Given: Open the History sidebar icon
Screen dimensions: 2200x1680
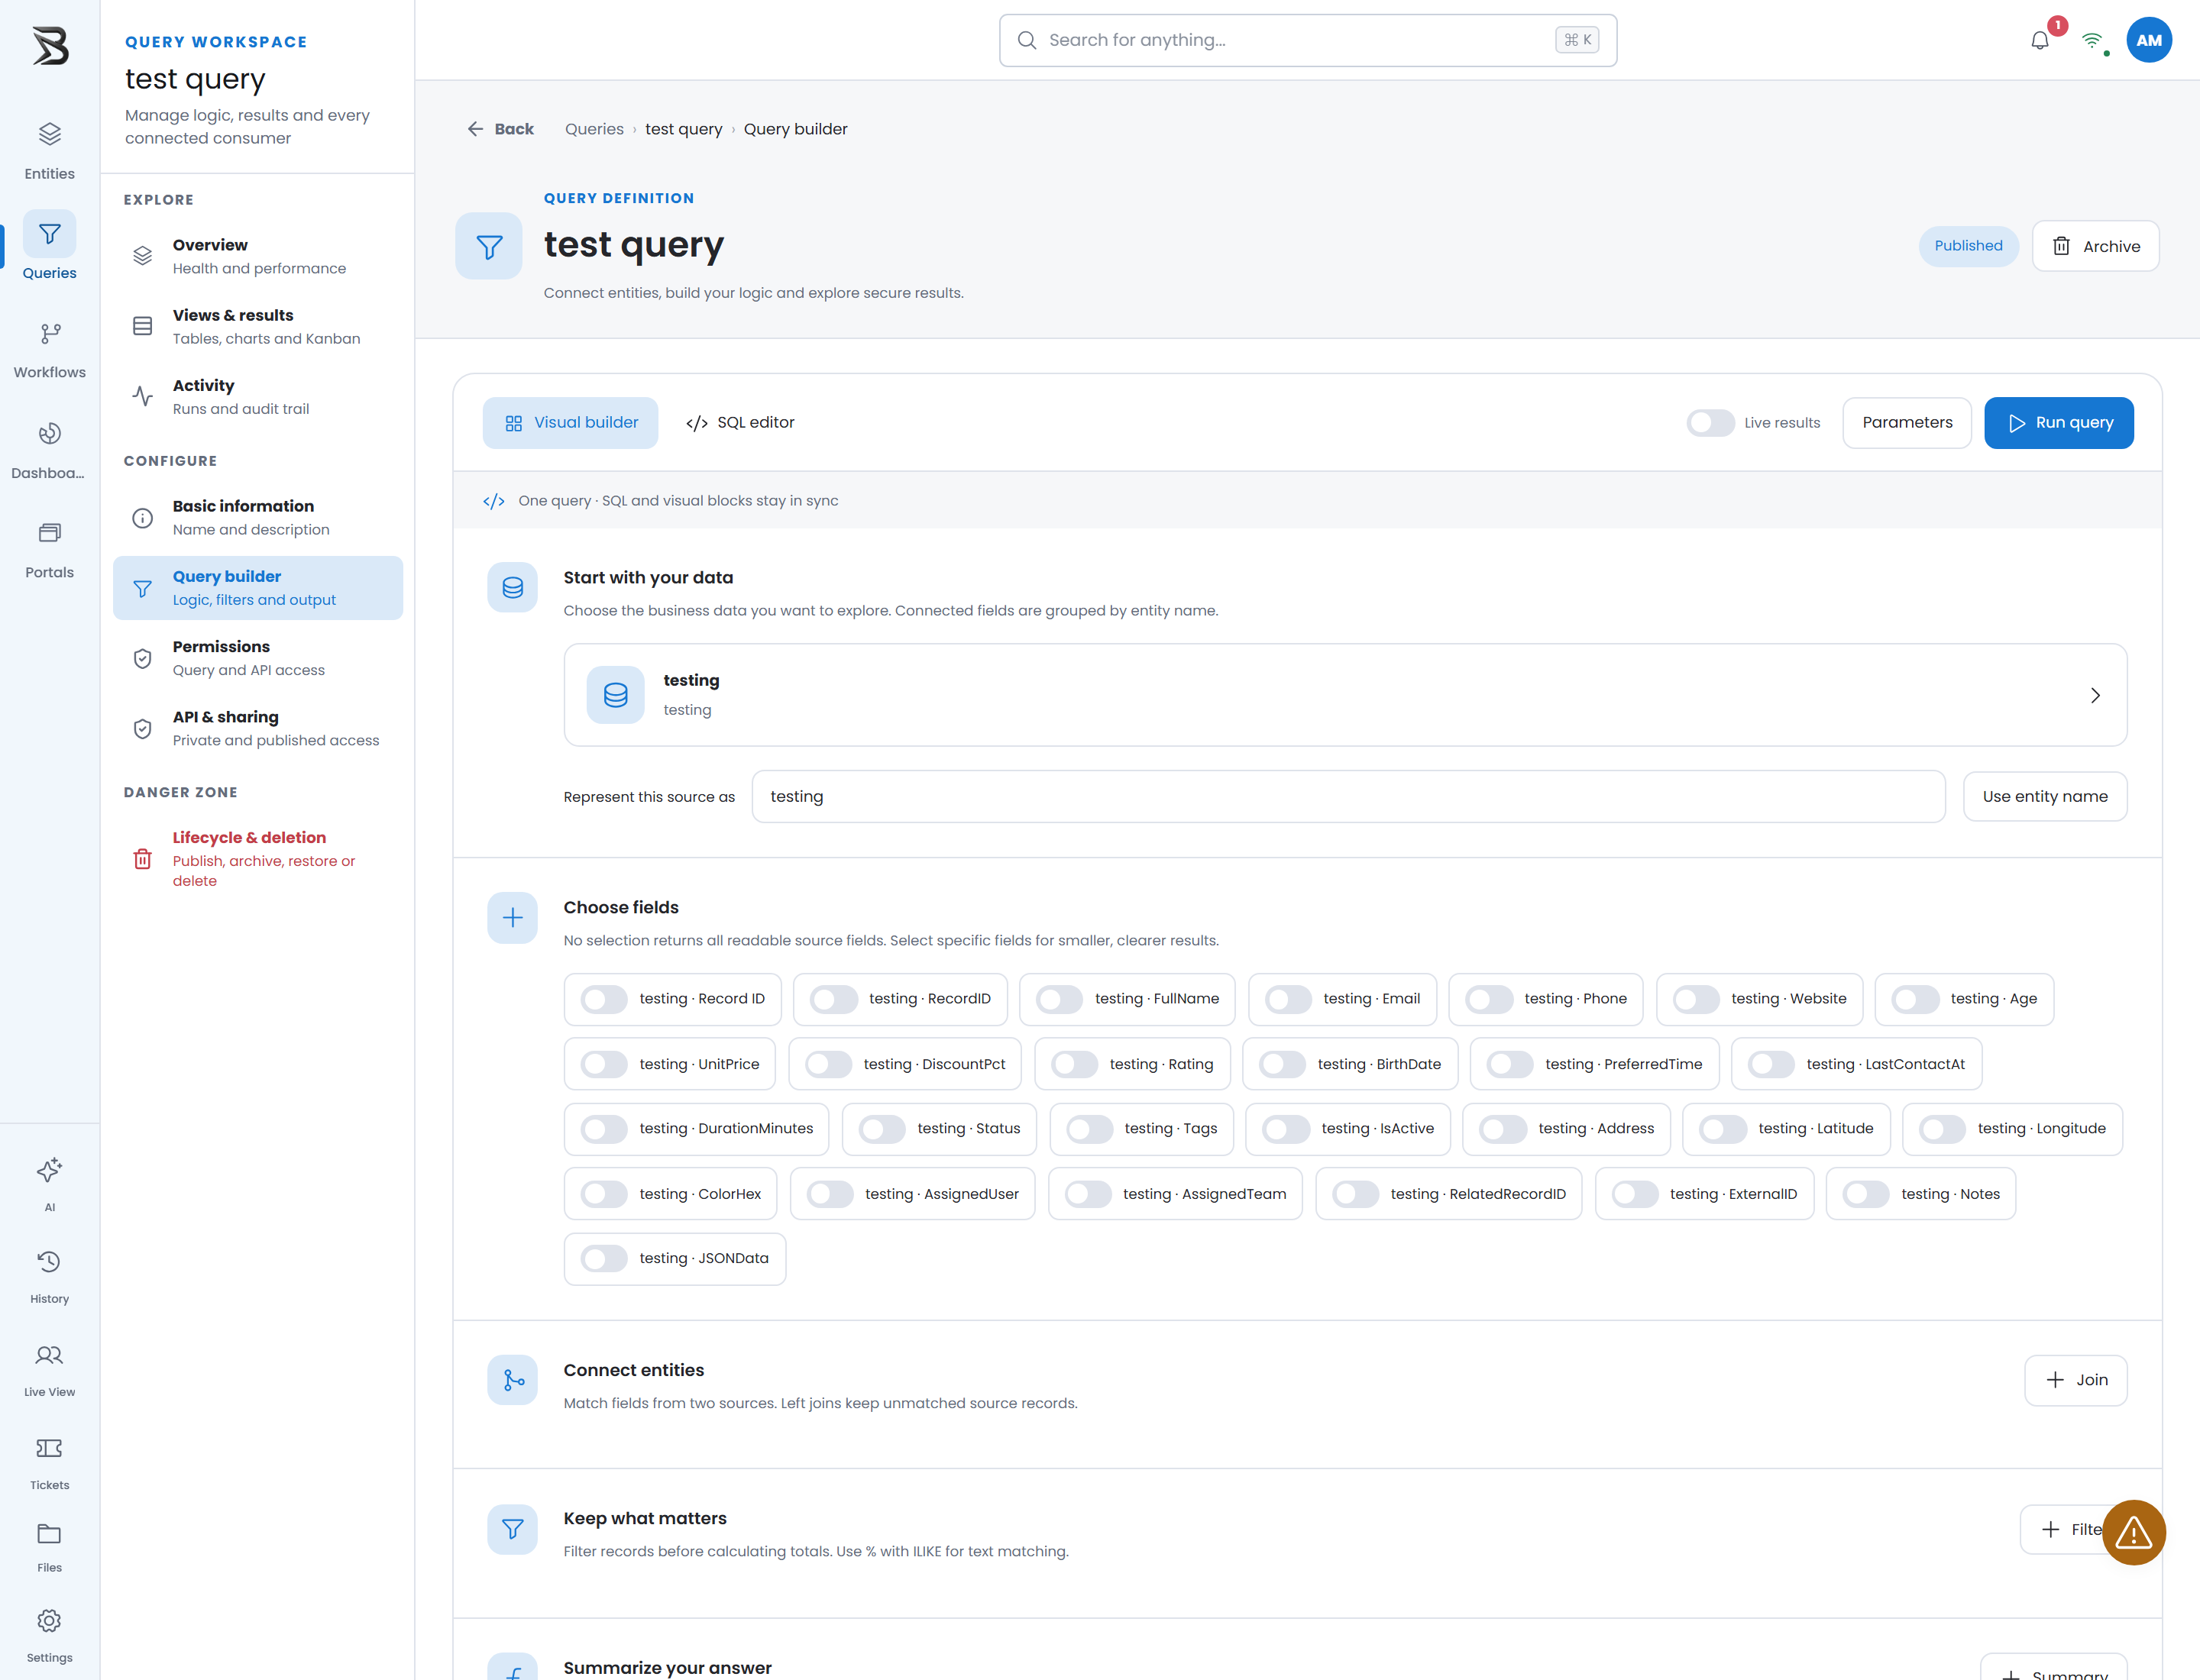Looking at the screenshot, I should (x=49, y=1275).
